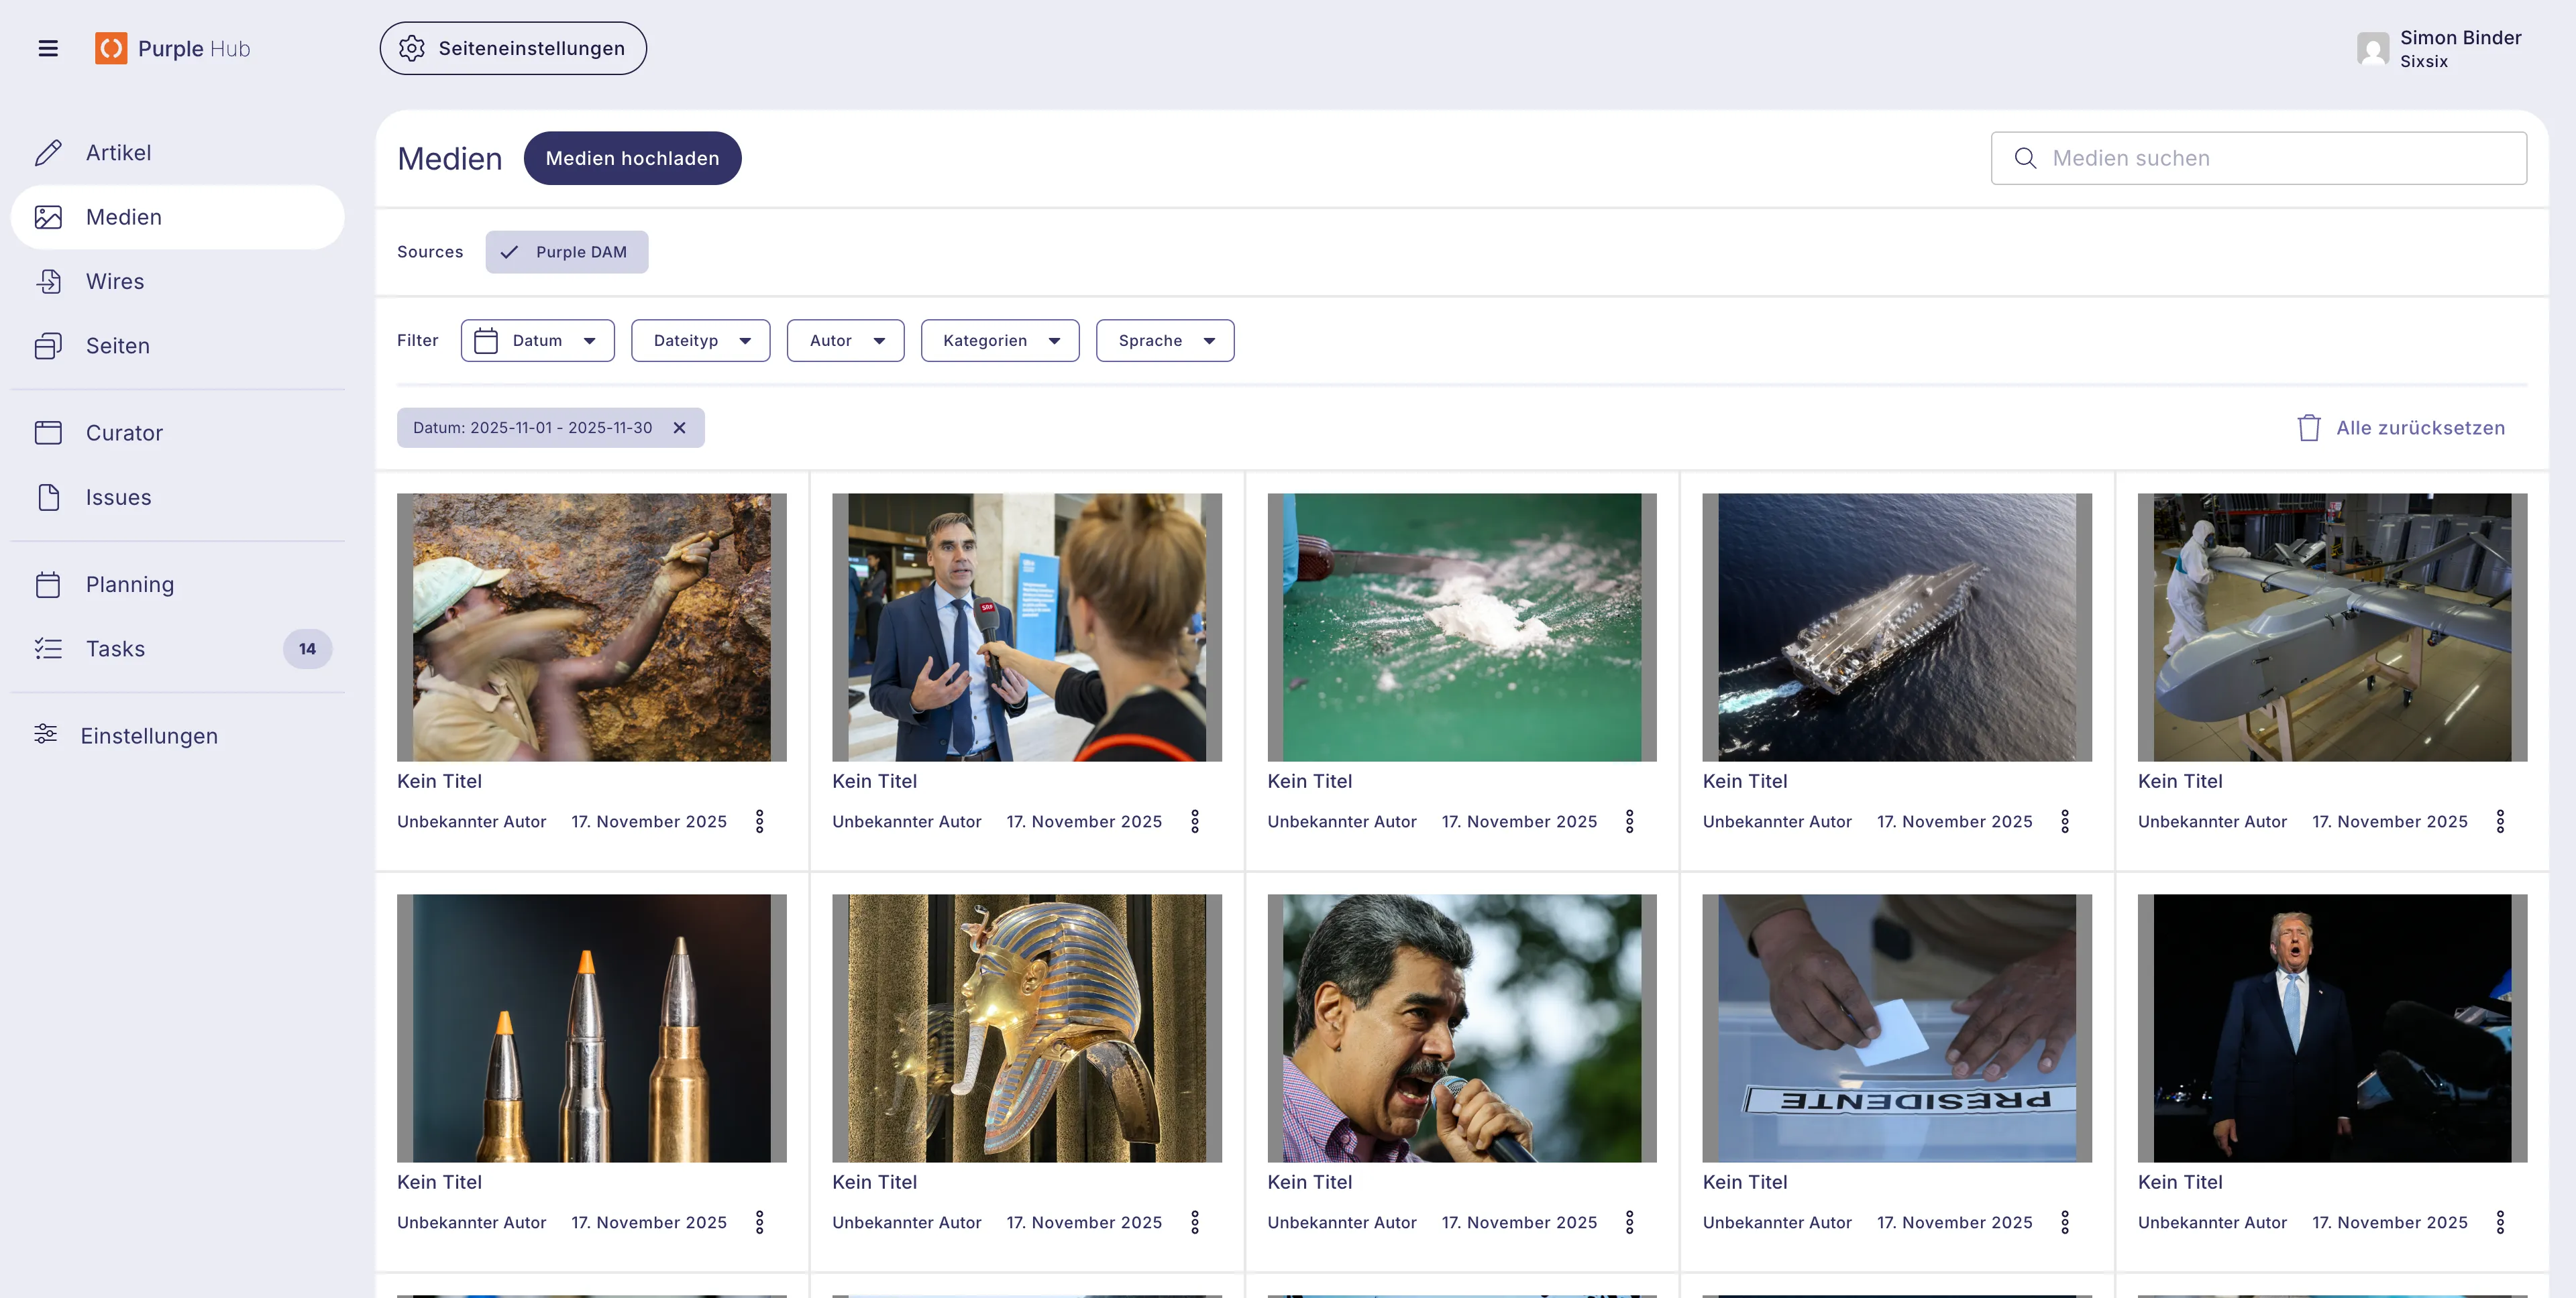Open Simon Binder account menu
The height and width of the screenshot is (1298, 2576).
tap(2439, 48)
